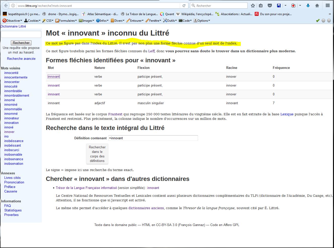
Task: Open the Pocket icon in toolbar
Action: pos(270,6)
